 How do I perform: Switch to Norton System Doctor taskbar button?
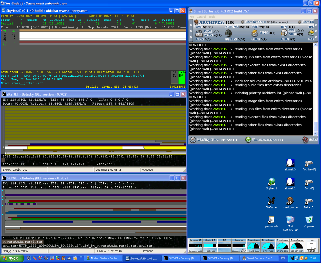(103, 259)
